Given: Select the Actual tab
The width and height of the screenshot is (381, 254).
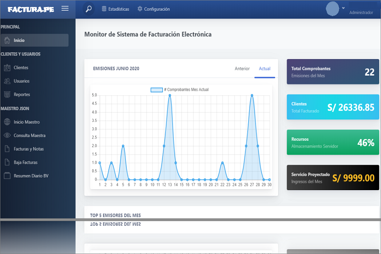Looking at the screenshot, I should point(264,69).
